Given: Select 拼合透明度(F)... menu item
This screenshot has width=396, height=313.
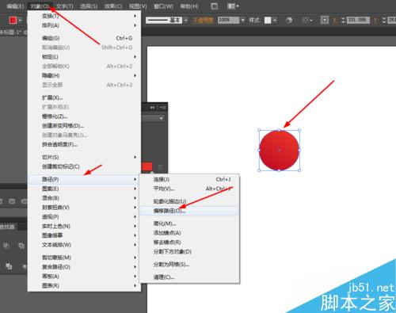Looking at the screenshot, I should click(x=84, y=144).
